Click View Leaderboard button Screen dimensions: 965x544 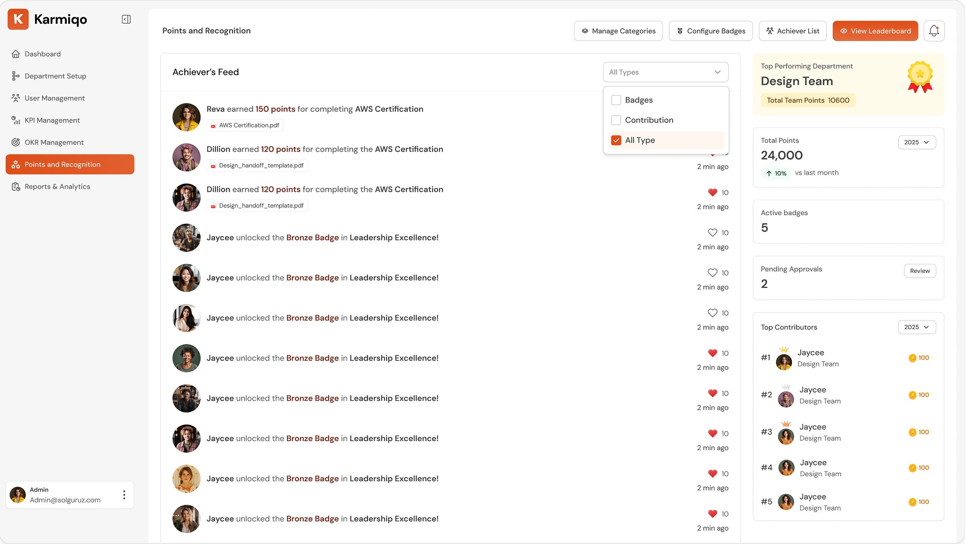[x=875, y=31]
